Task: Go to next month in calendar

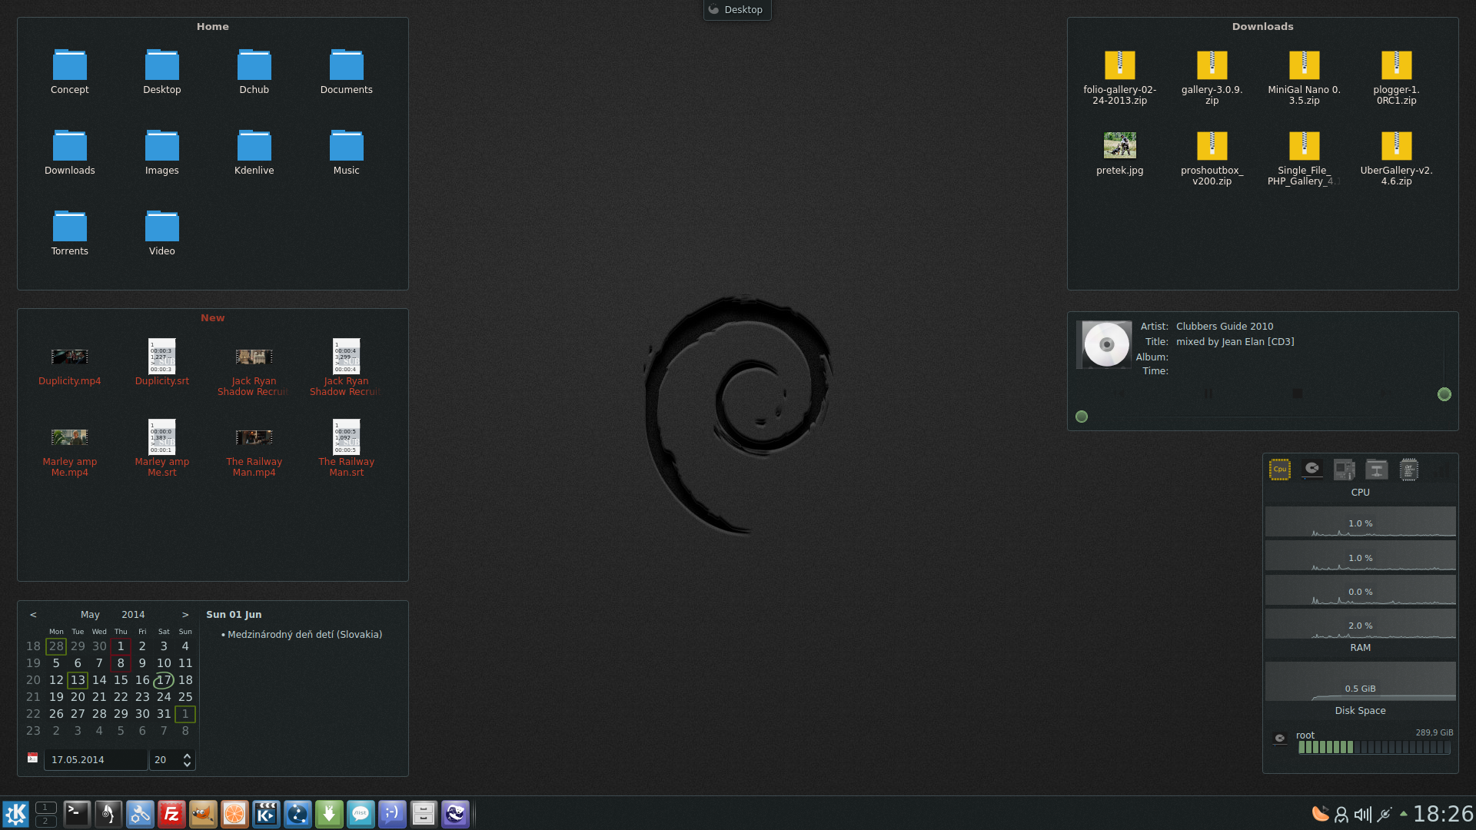Action: pos(185,615)
